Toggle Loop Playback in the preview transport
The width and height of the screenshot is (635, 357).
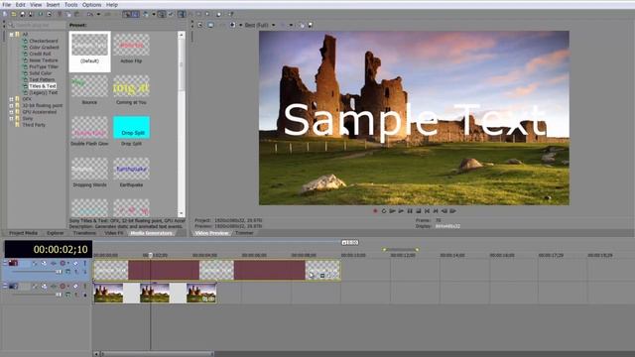384,211
